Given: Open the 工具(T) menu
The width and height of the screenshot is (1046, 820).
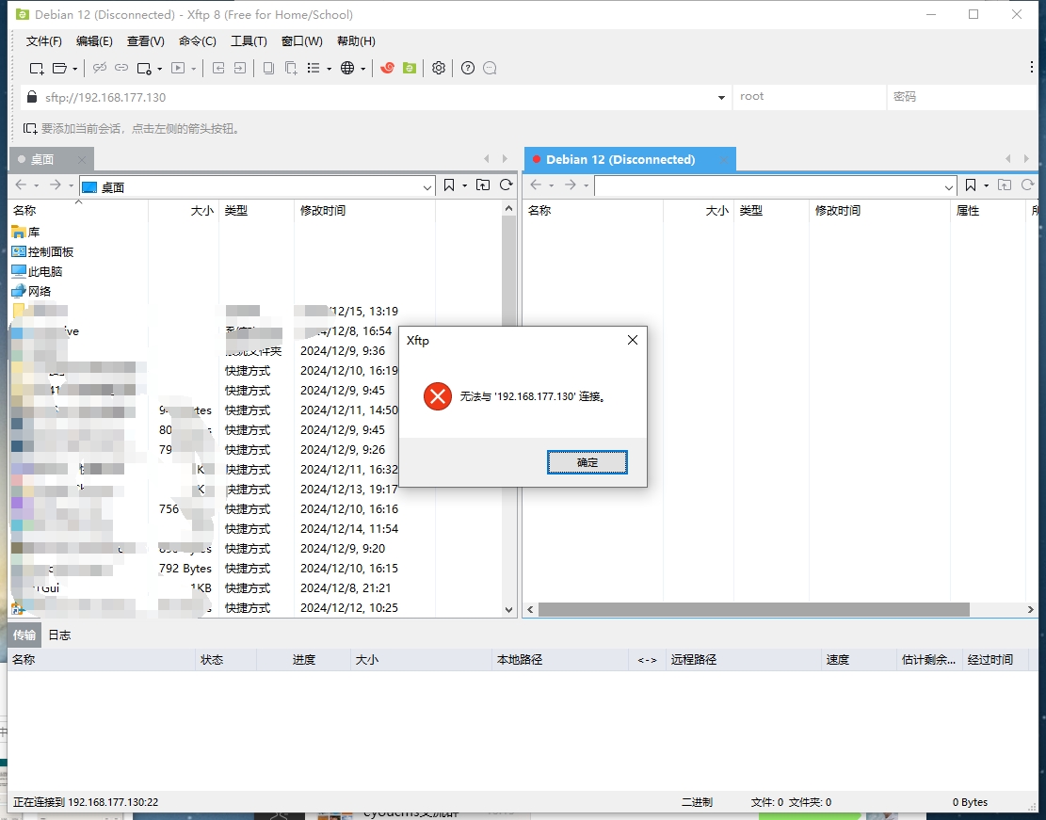Looking at the screenshot, I should (249, 41).
